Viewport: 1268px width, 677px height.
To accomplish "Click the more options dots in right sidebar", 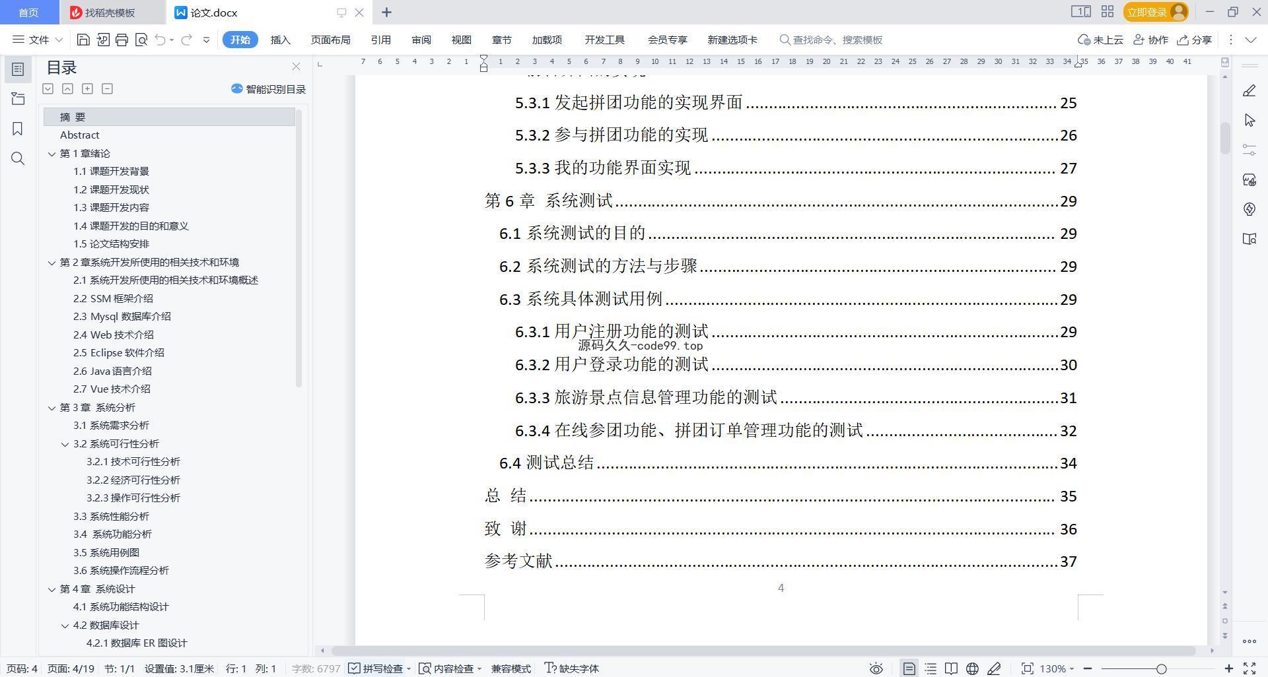I will (x=1249, y=641).
